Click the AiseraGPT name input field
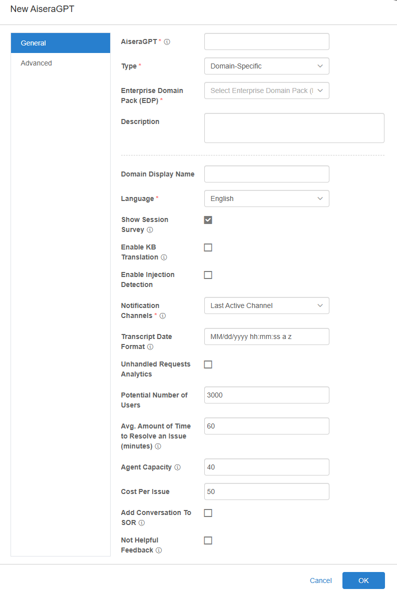 coord(266,41)
